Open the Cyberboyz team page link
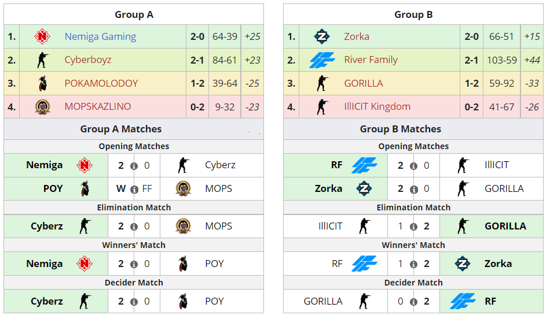Image resolution: width=550 pixels, height=315 pixels. coord(88,60)
